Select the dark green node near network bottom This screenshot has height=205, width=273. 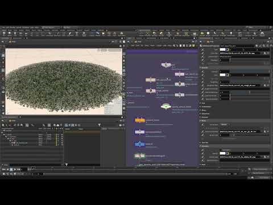click(140, 156)
